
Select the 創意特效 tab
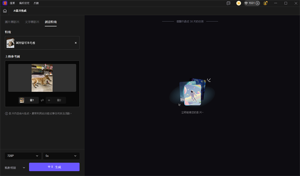(51, 22)
